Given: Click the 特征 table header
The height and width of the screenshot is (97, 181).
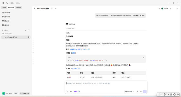Looking at the screenshot, I should 123,73.
